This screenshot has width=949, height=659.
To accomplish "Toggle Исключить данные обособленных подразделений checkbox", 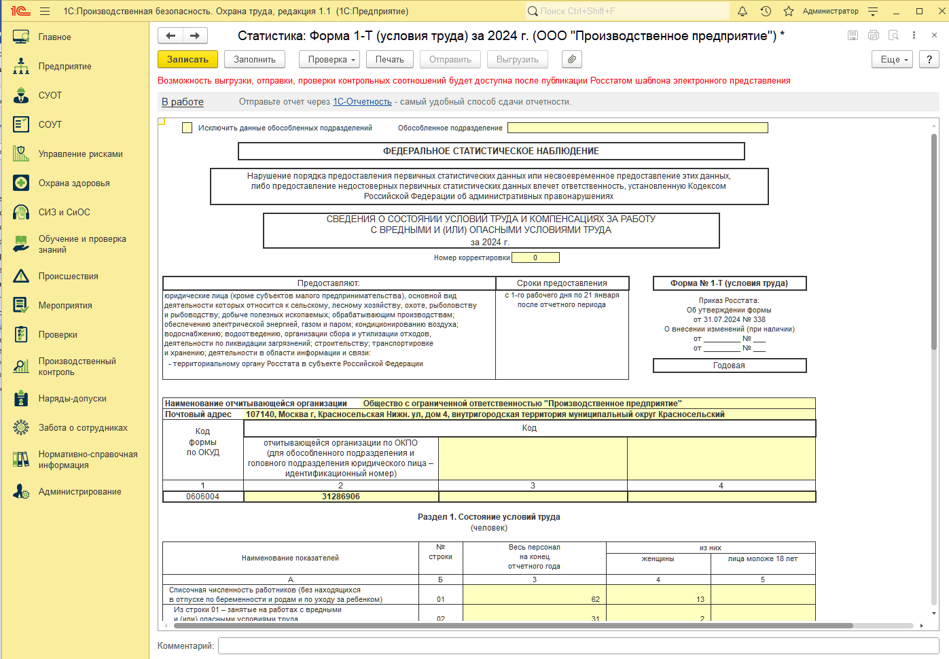I will coord(187,128).
